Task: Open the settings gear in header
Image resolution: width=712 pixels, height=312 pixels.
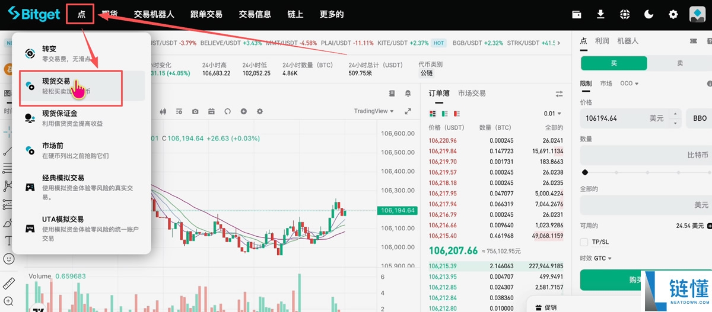Action: tap(673, 14)
